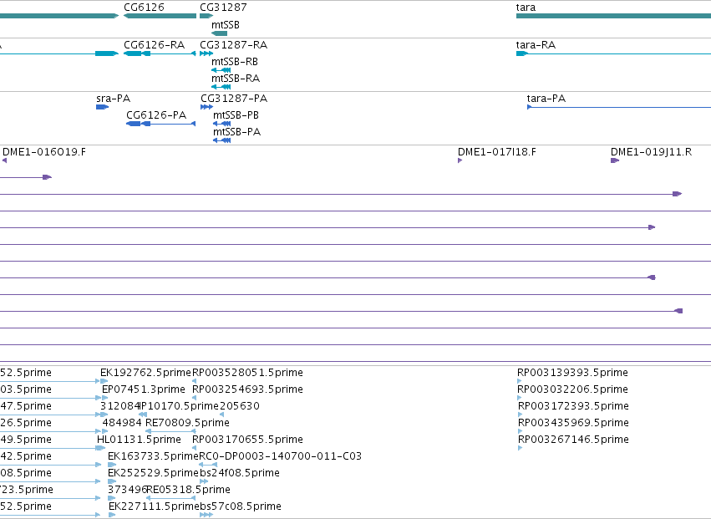Click the 205630 feature label

point(240,406)
